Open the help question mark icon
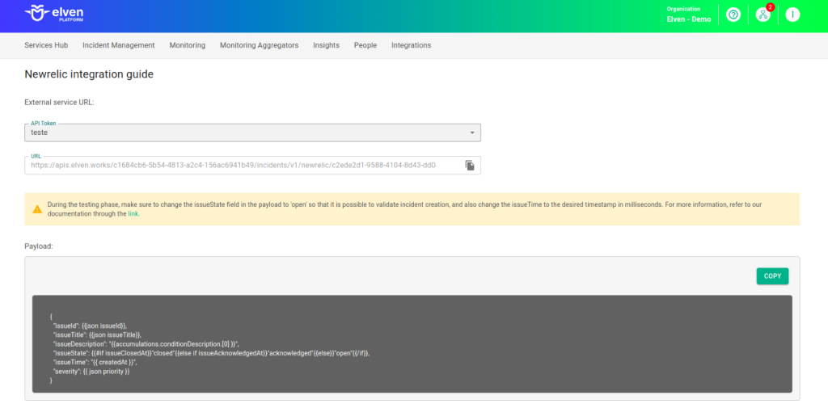The height and width of the screenshot is (412, 828). click(x=733, y=15)
